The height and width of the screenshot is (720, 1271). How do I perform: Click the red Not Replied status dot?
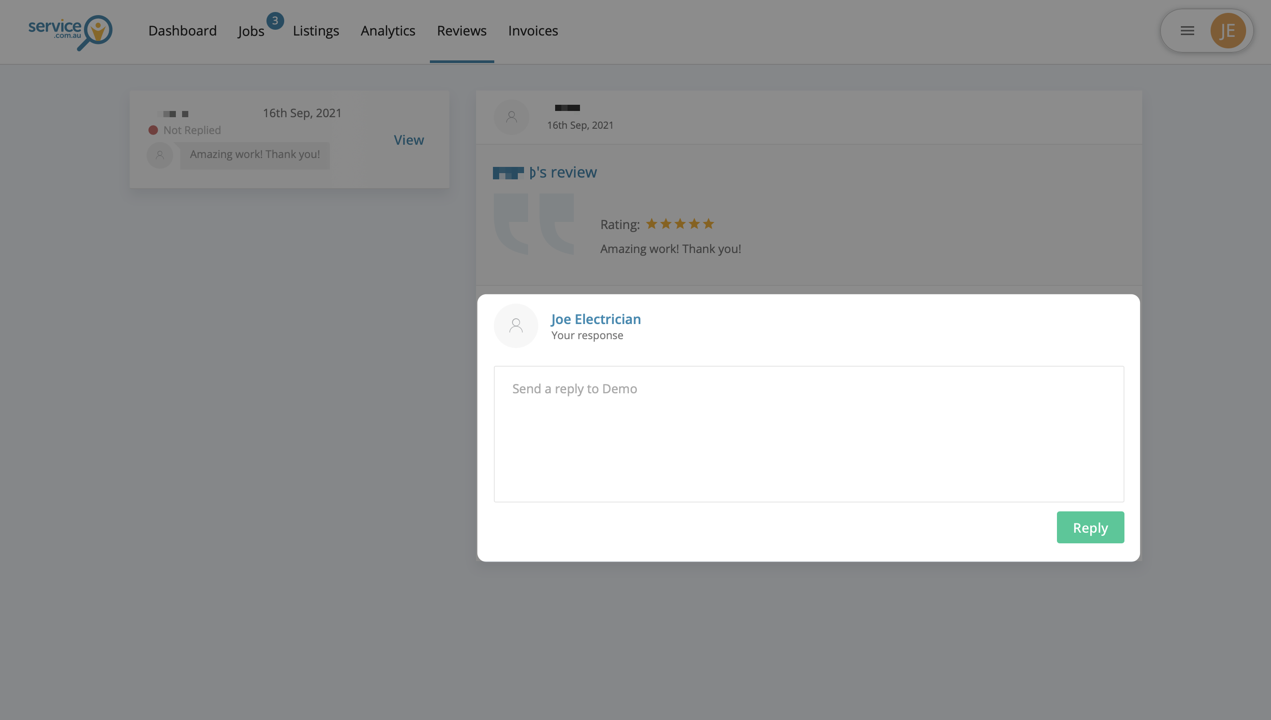(153, 130)
